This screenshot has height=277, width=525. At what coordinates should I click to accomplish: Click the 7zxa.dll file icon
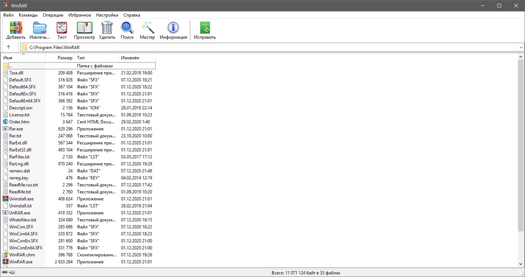(6, 73)
